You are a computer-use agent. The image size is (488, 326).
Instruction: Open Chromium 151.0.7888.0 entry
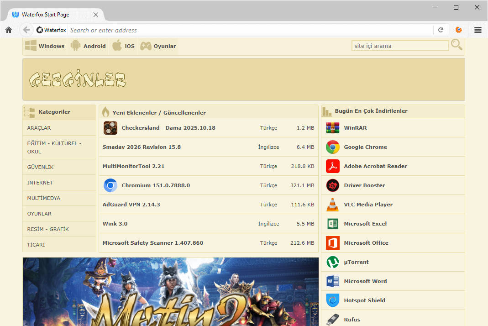pyautogui.click(x=156, y=185)
